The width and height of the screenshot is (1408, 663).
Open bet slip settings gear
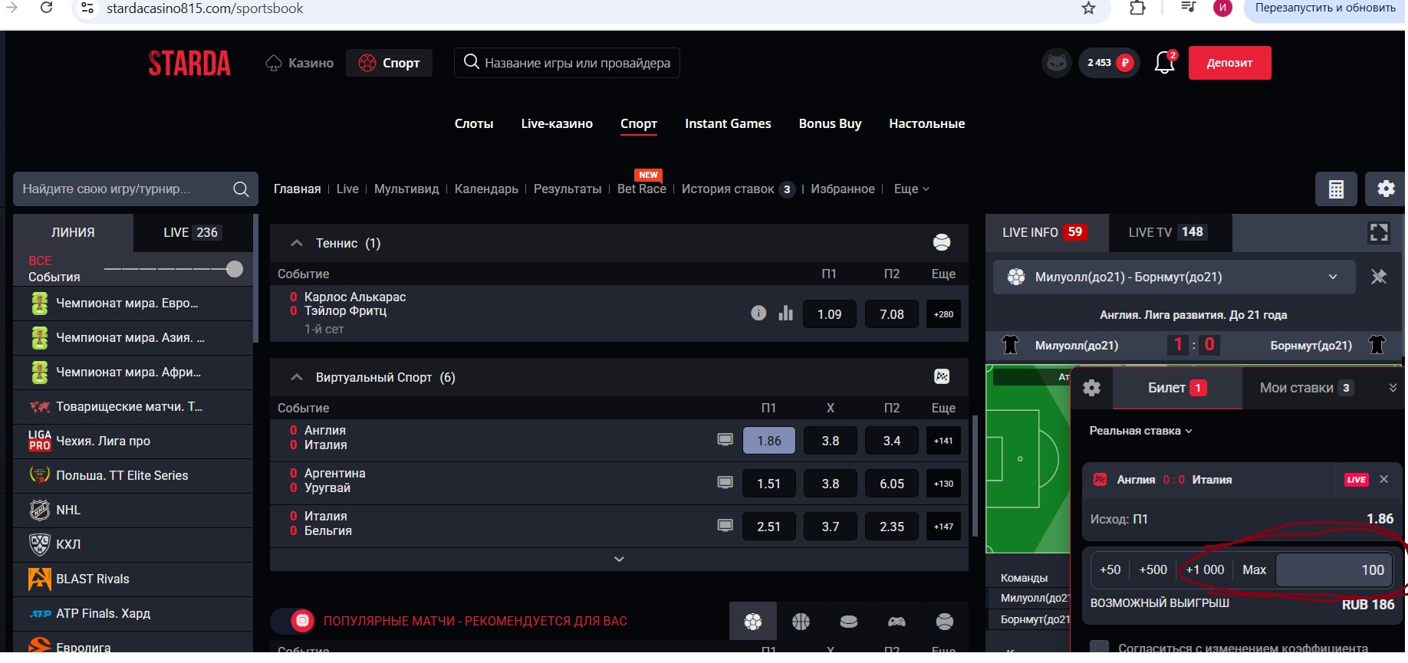1091,388
